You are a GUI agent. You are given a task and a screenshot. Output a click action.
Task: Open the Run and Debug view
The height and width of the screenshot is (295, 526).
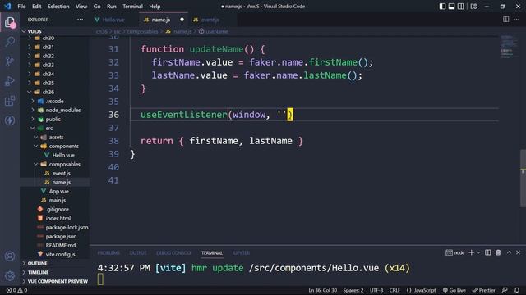10,81
